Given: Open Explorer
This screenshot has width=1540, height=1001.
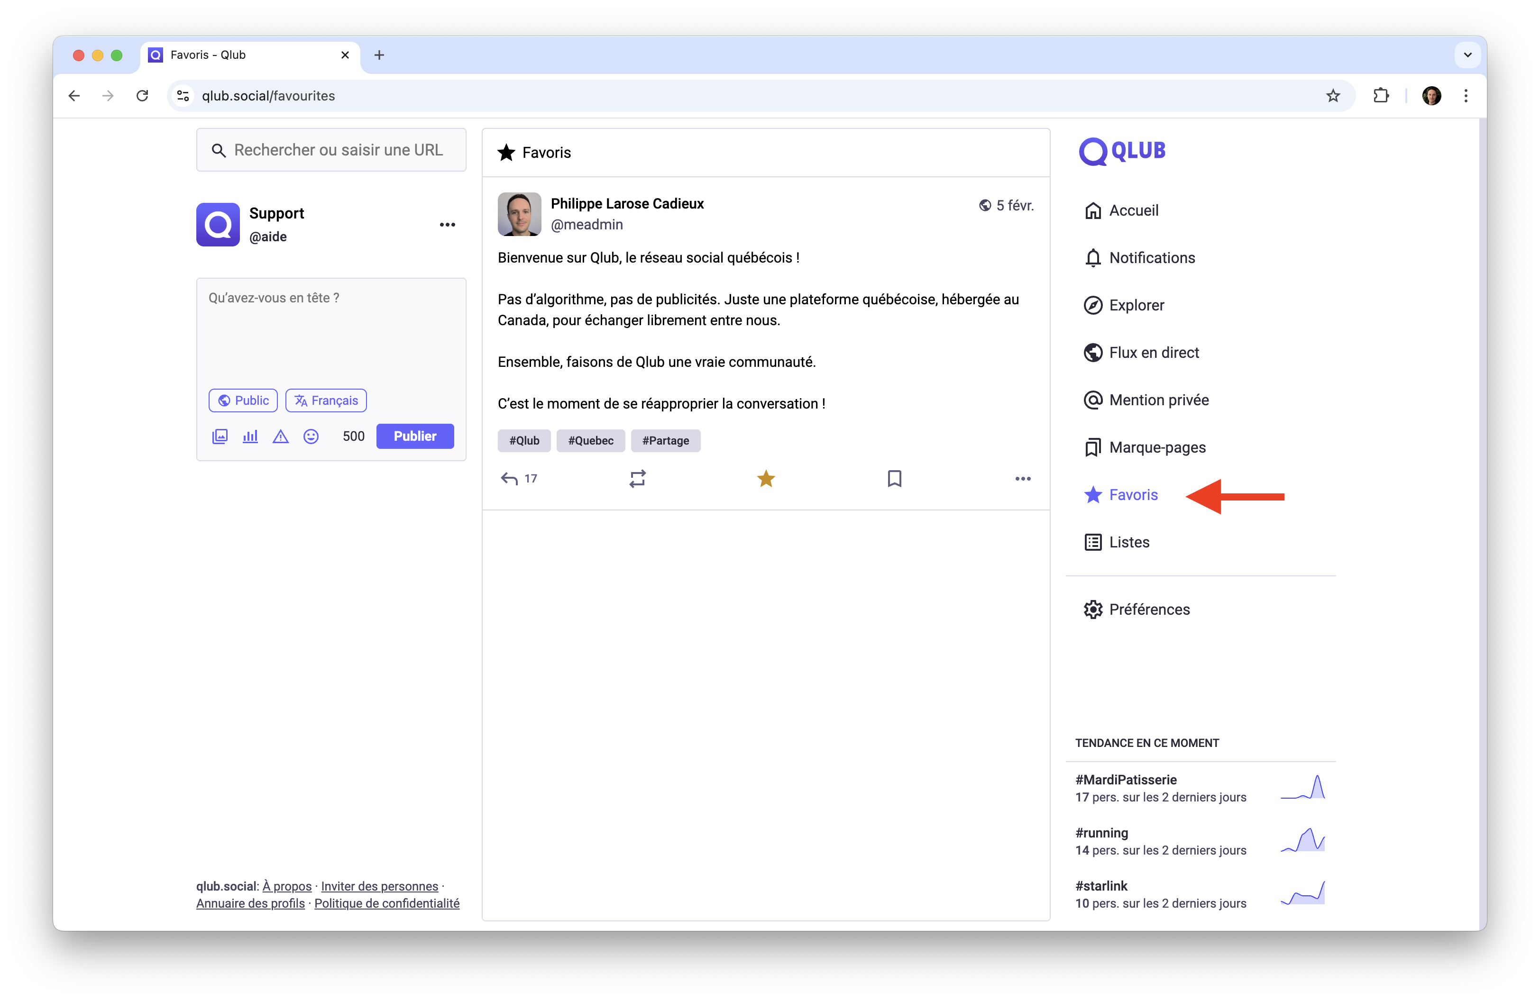Looking at the screenshot, I should tap(1124, 305).
